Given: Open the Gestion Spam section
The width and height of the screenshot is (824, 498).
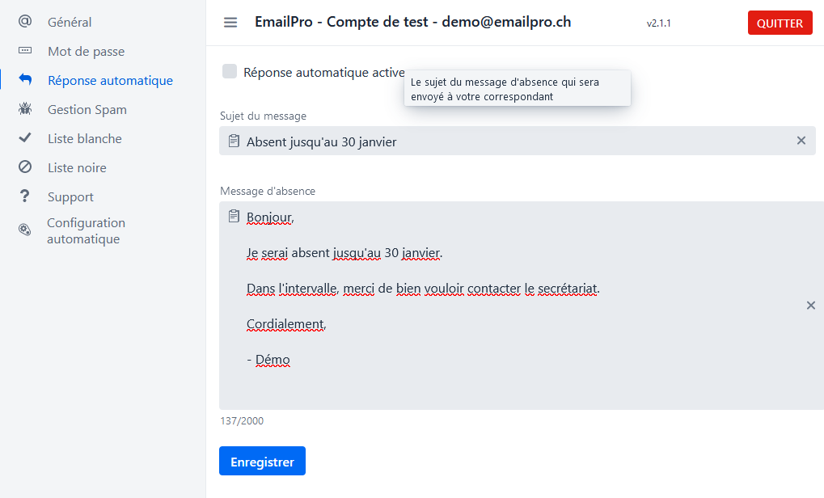Looking at the screenshot, I should [x=87, y=109].
